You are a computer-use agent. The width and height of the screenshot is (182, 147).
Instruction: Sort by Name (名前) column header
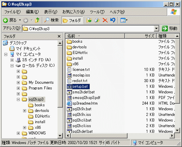(x=95, y=36)
